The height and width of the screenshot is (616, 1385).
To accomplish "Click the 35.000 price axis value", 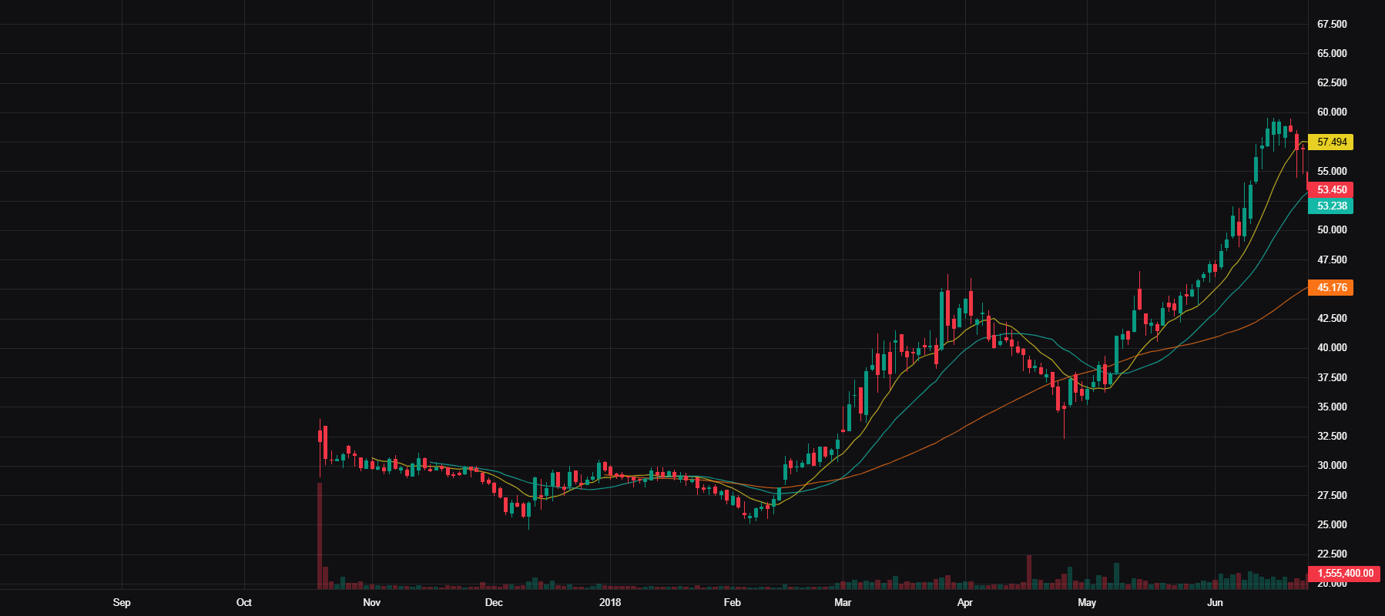I will (x=1332, y=407).
